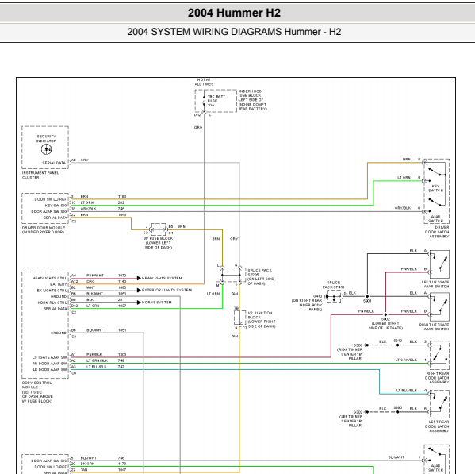This screenshot has width=475, height=474.
Task: Click wire number '1303' on PNK/BLK wire
Action: tap(122, 355)
